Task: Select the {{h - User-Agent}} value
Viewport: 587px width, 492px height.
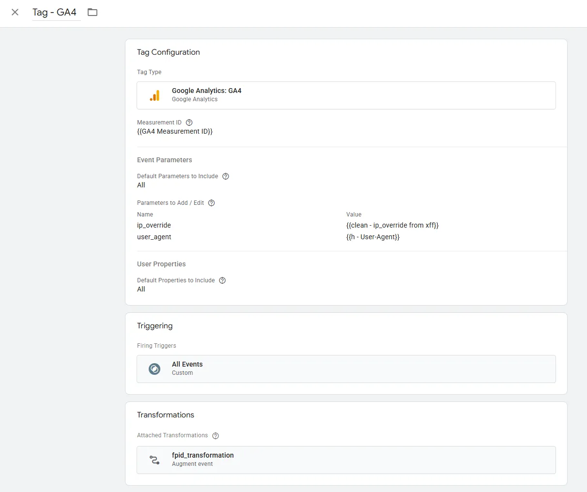Action: (373, 237)
